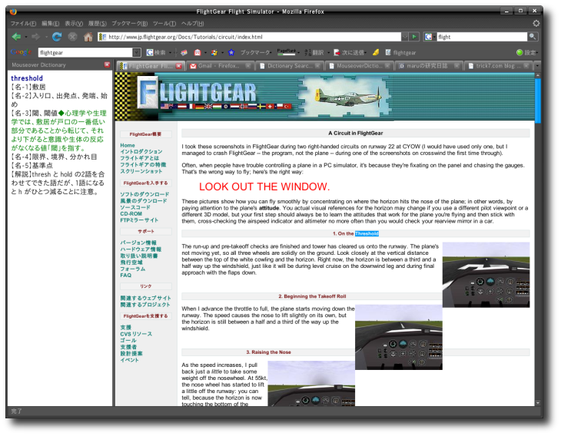
Task: Open the ヘルプ menu
Action: (192, 23)
